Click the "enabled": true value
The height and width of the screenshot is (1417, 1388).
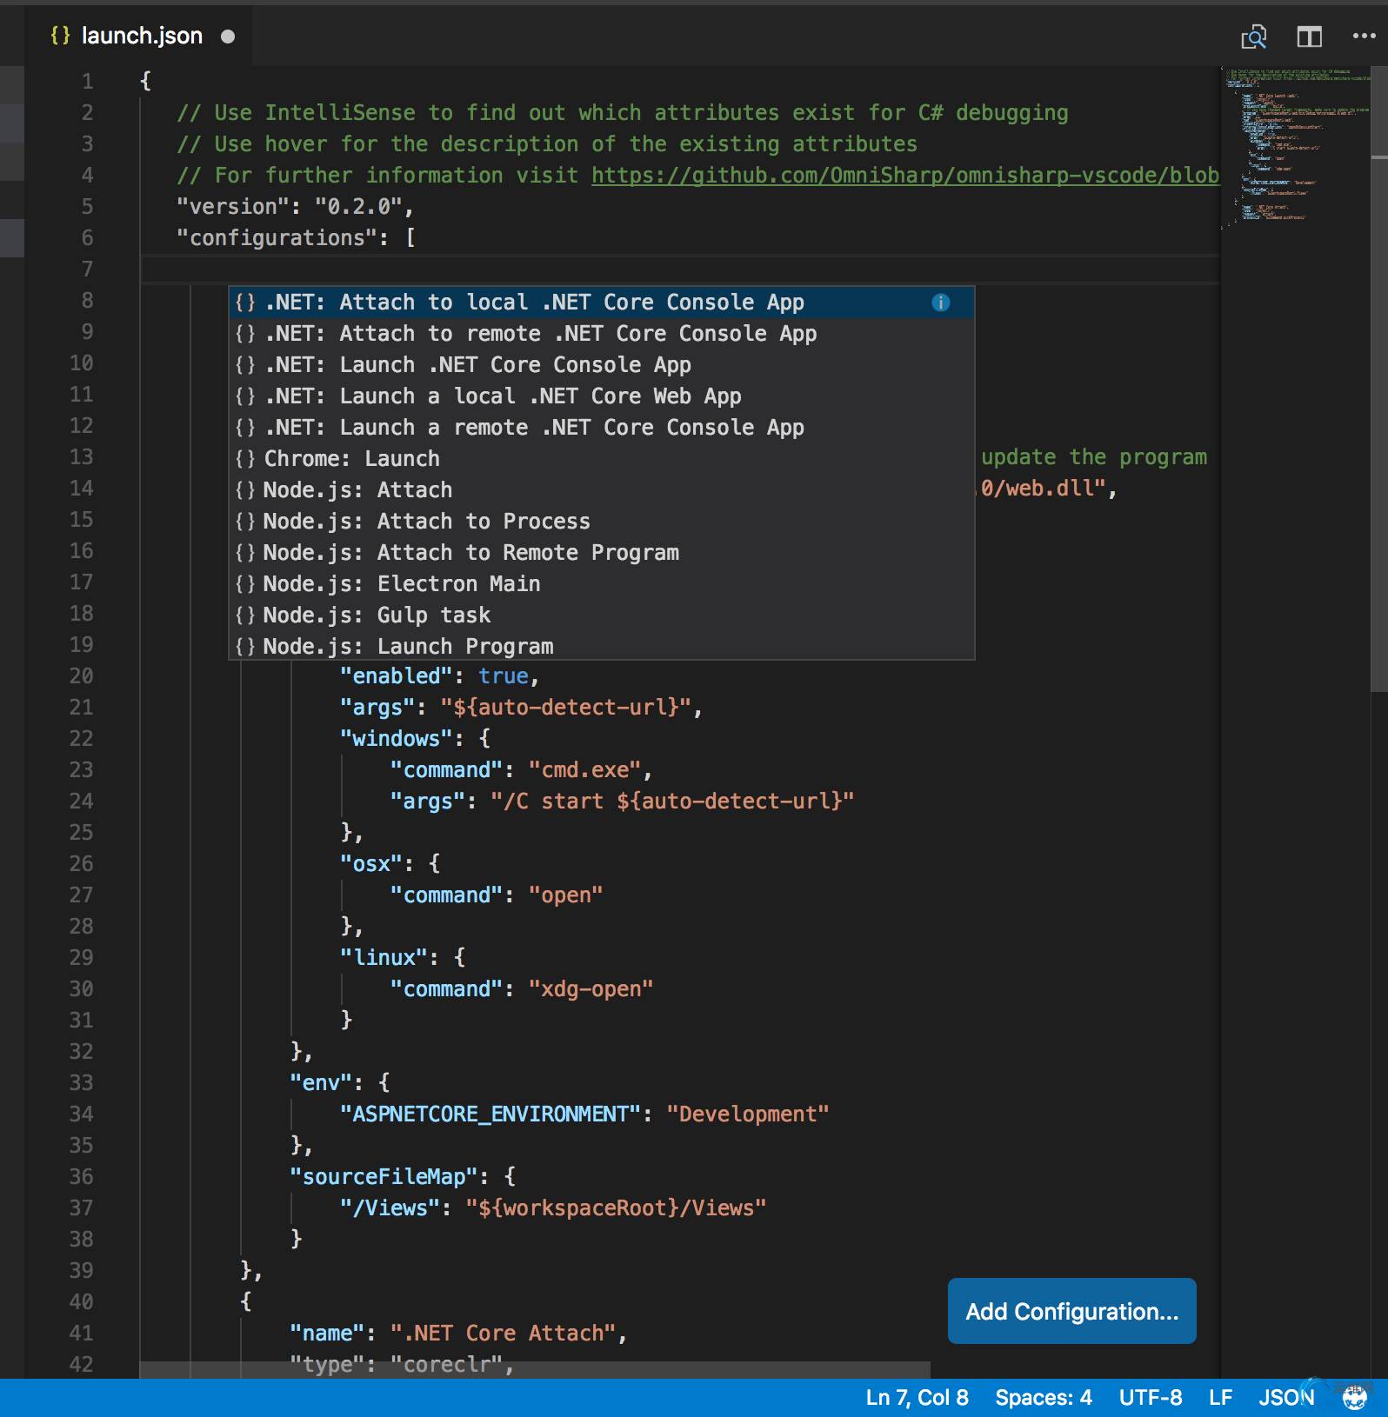(504, 676)
